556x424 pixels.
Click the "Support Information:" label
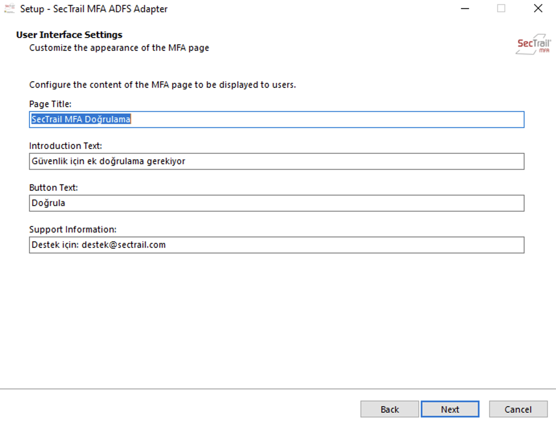(x=73, y=230)
